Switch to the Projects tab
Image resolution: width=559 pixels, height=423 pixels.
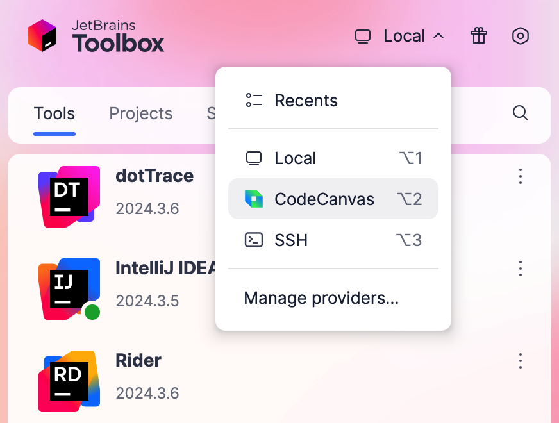coord(140,113)
